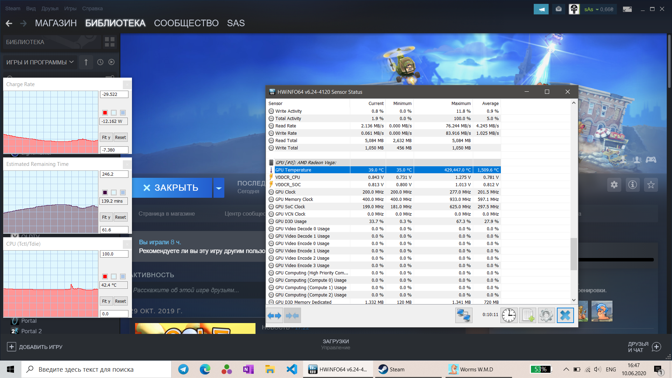Click the Steam library grid view icon
The height and width of the screenshot is (378, 672).
click(x=110, y=42)
